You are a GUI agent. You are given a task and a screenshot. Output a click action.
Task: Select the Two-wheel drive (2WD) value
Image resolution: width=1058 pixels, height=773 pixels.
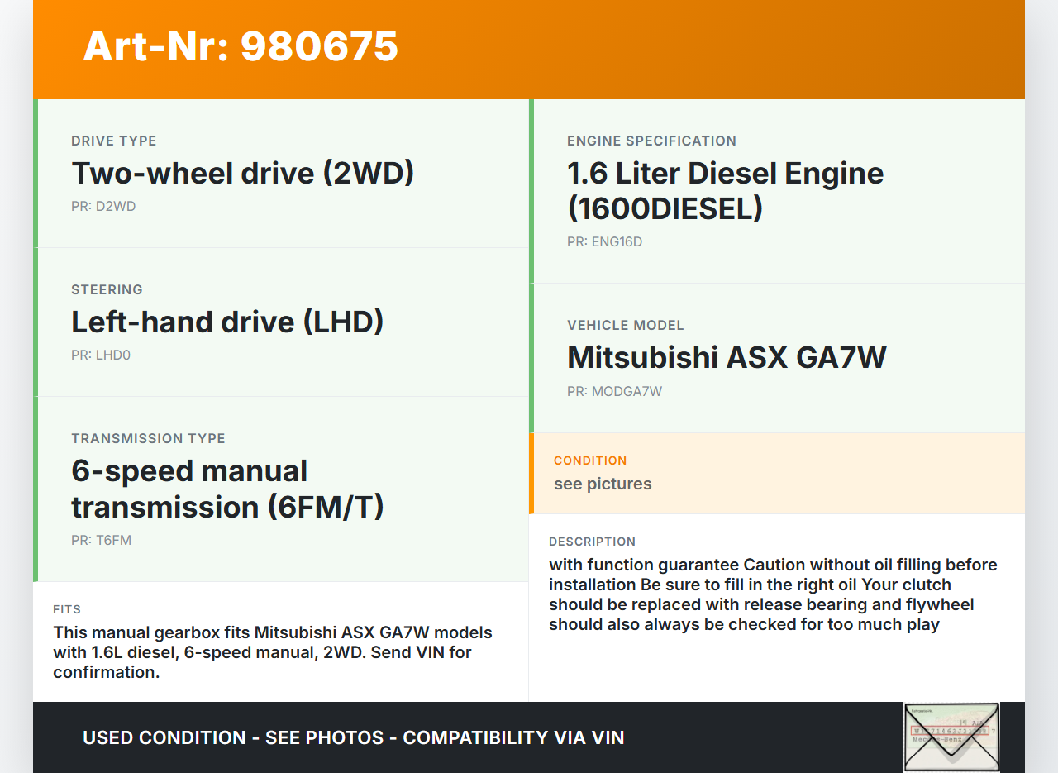tap(242, 173)
